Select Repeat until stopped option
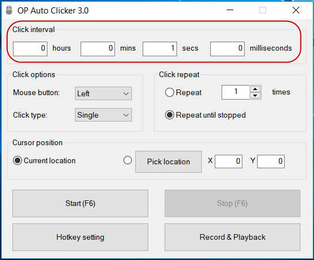Viewport: 314px width, 260px height. pos(170,115)
